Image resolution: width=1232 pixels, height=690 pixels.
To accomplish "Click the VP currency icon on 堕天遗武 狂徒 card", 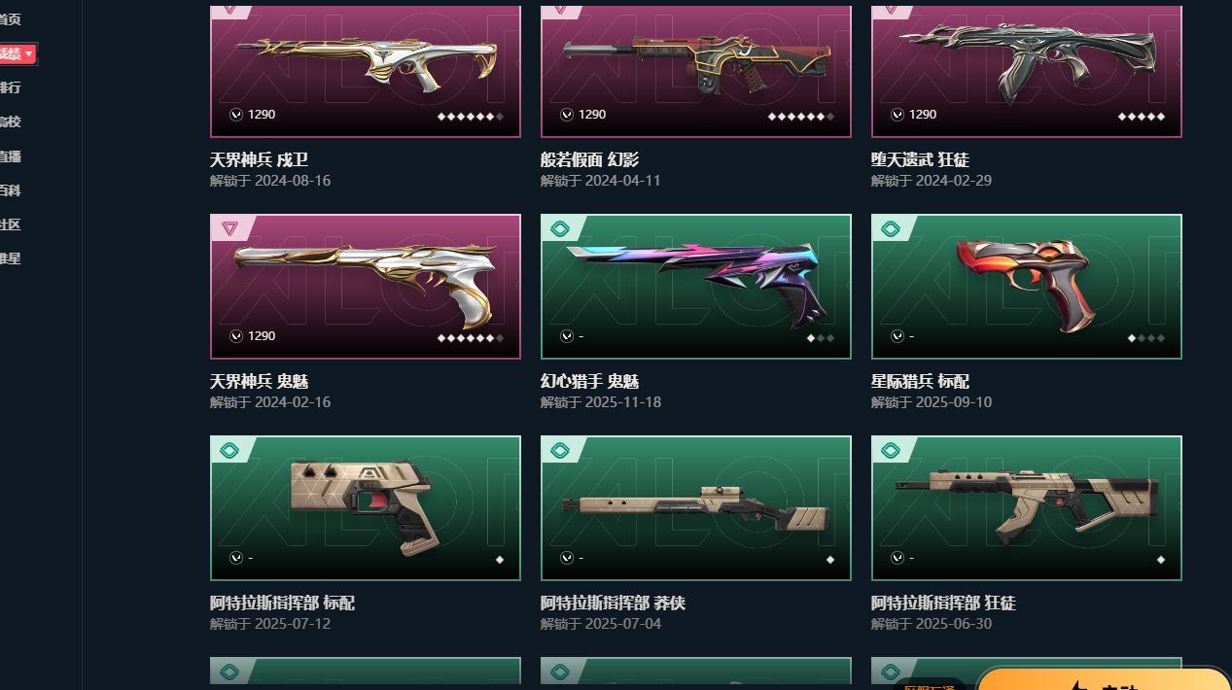I will [898, 115].
